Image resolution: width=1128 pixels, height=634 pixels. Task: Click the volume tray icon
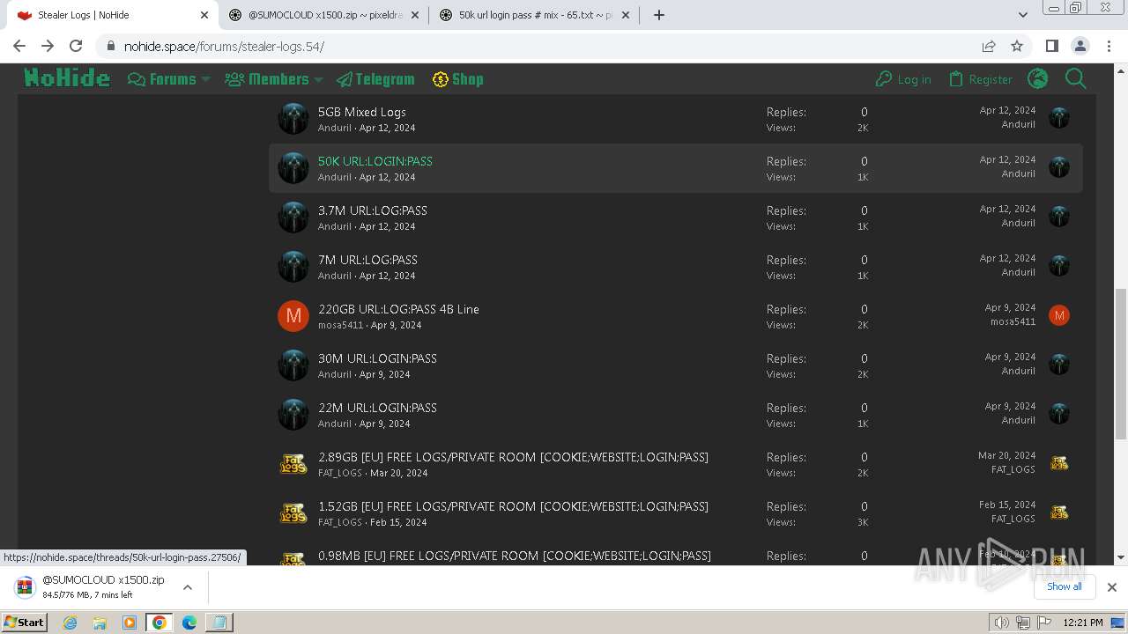1001,623
